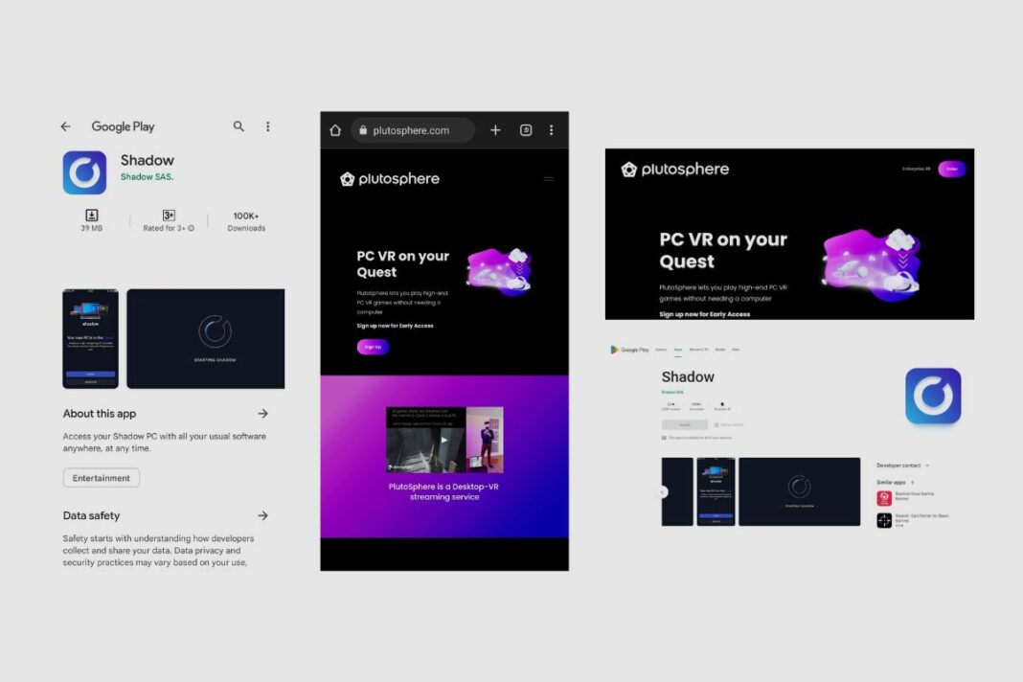
Task: Click the Google Play triangle logo
Action: 614,350
